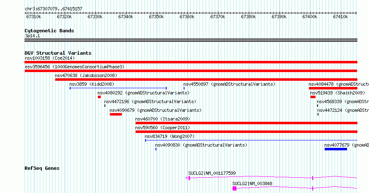The height and width of the screenshot is (193, 369).
Task: Click the 67320k ruler tick label
Action: pos(64,17)
